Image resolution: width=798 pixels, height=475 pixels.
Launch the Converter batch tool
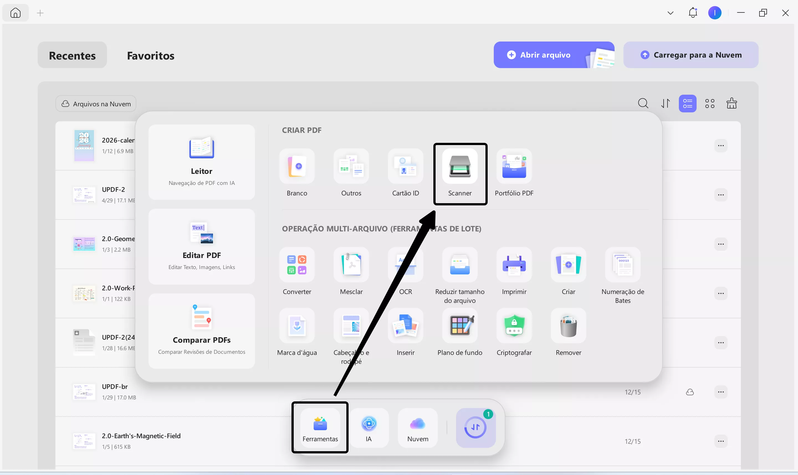pos(297,265)
